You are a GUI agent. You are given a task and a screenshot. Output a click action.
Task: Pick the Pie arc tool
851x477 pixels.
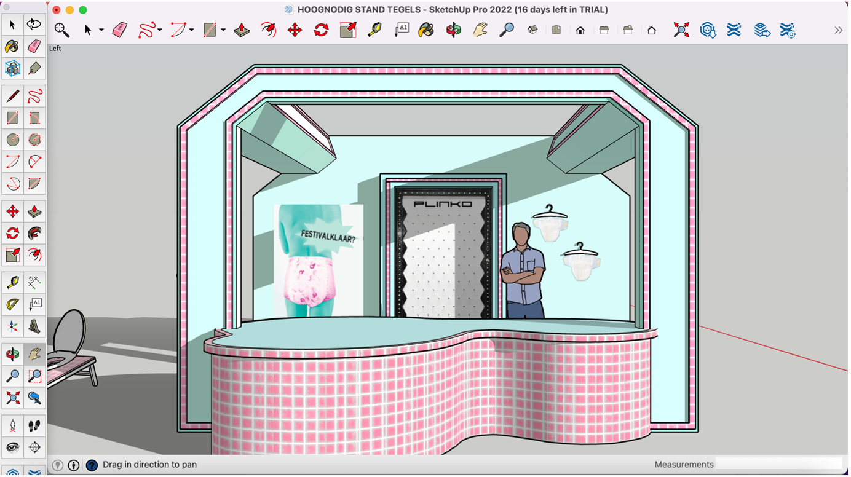coord(34,184)
